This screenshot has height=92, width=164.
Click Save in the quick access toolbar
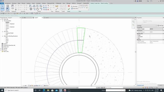click(3, 14)
